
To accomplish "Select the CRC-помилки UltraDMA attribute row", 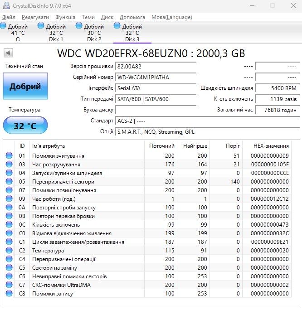I will coord(147,285).
